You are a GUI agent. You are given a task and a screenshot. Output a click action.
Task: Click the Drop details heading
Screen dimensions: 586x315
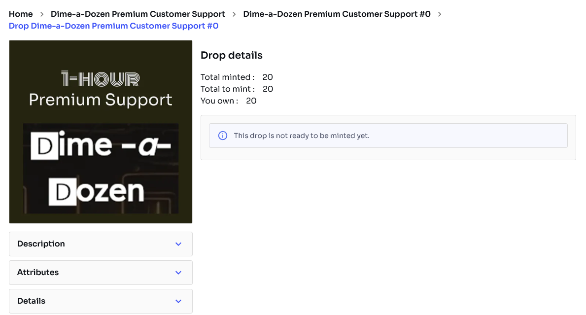pyautogui.click(x=232, y=55)
